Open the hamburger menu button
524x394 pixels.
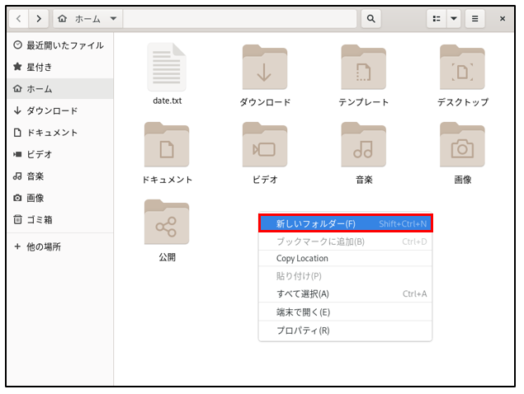pos(476,18)
